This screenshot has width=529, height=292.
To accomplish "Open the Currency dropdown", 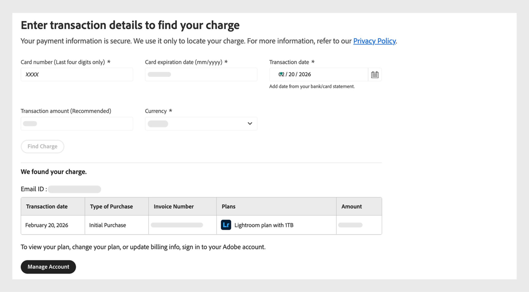I will coord(201,124).
